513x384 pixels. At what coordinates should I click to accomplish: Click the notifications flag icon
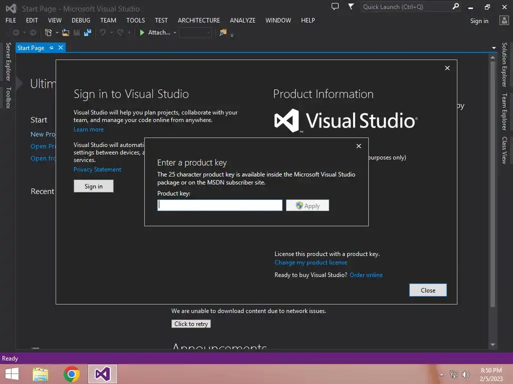351,6
